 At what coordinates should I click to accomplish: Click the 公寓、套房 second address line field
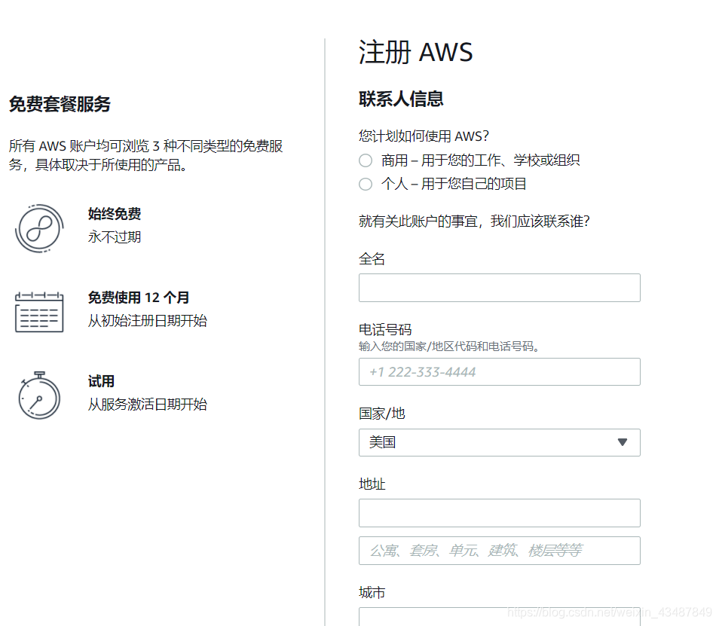[x=500, y=551]
